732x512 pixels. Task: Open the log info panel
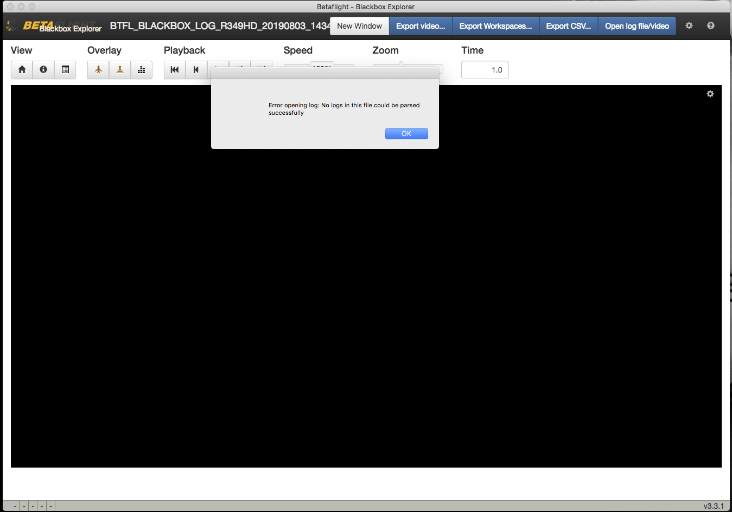43,69
